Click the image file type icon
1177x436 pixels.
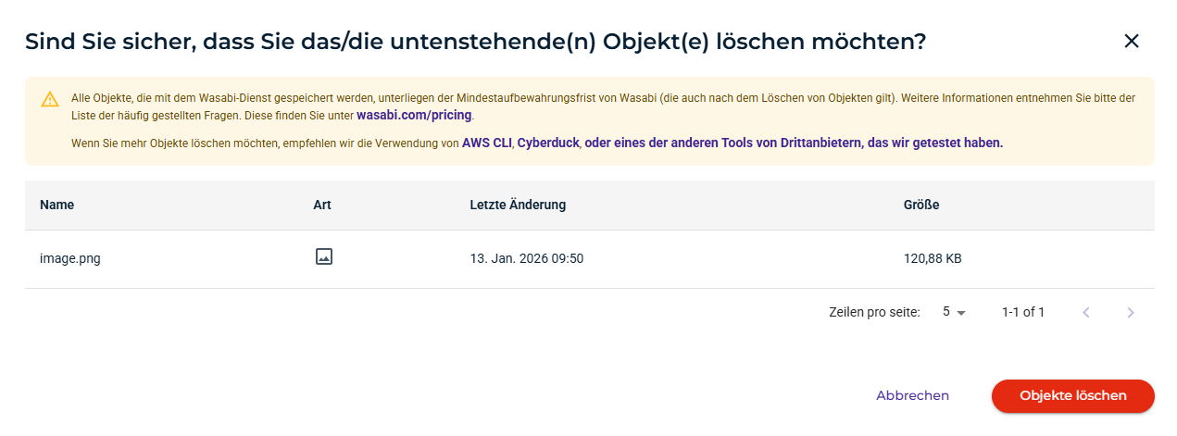(x=323, y=257)
